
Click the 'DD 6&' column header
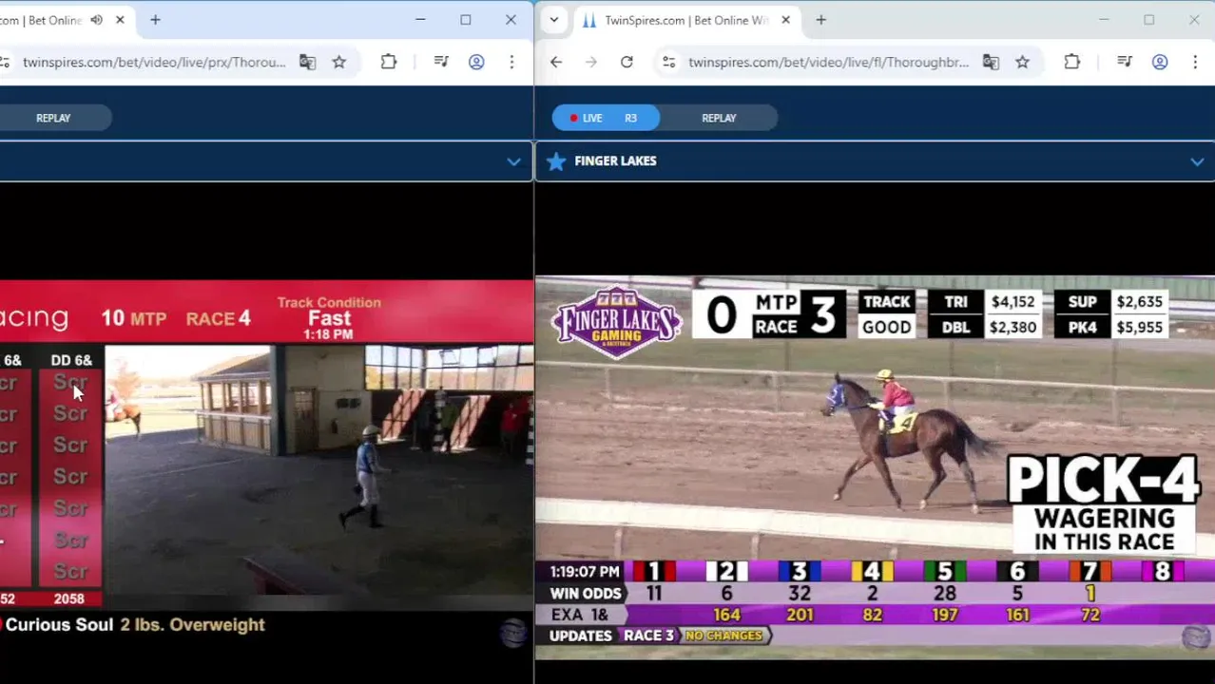[x=71, y=360]
